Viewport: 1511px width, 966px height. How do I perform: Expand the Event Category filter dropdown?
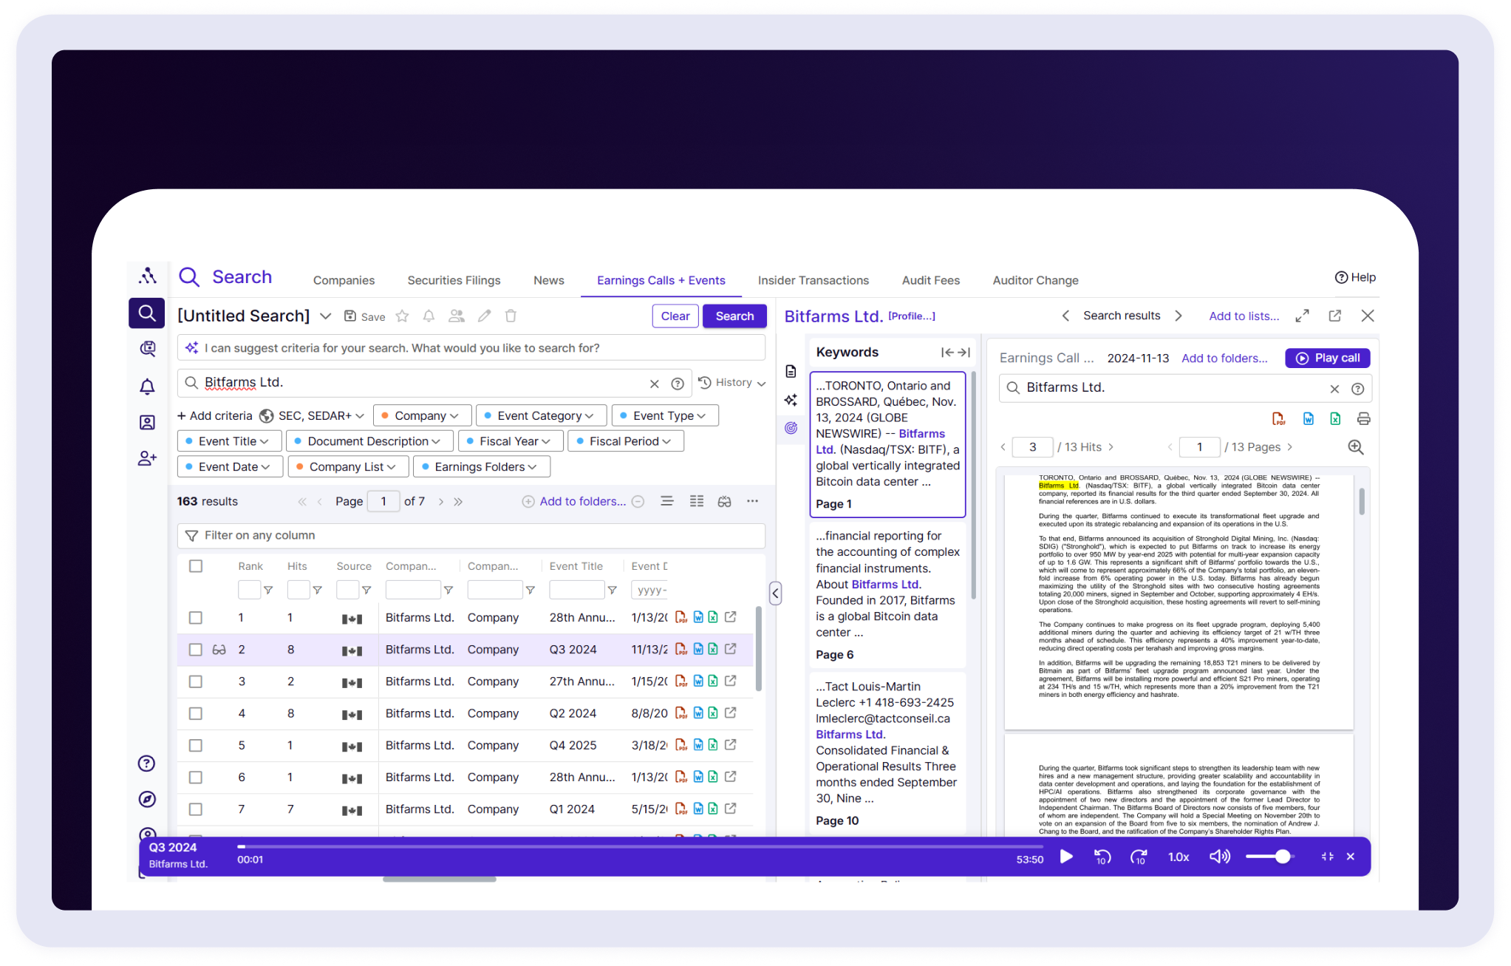pos(541,416)
